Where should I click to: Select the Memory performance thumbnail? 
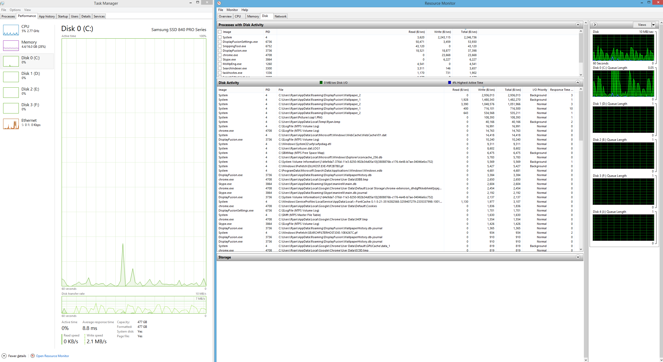11,45
